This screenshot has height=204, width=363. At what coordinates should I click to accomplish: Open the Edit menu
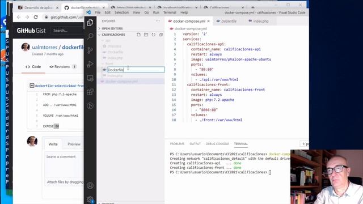pyautogui.click(x=107, y=12)
